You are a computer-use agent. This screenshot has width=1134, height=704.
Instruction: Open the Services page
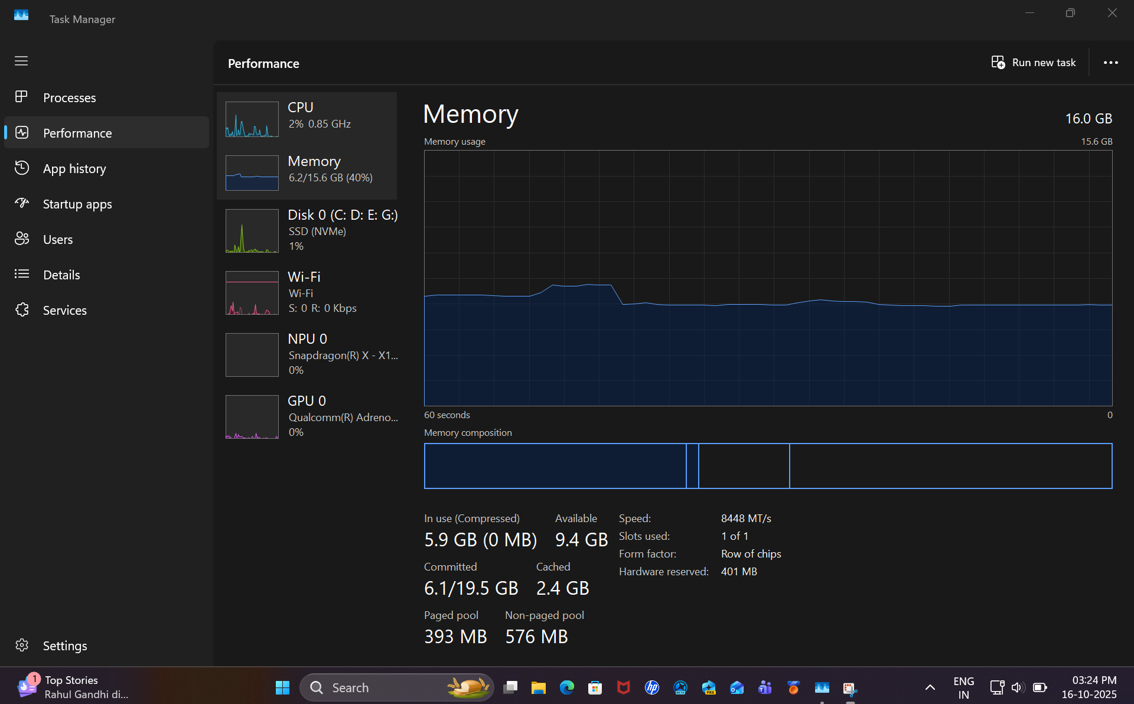click(64, 310)
